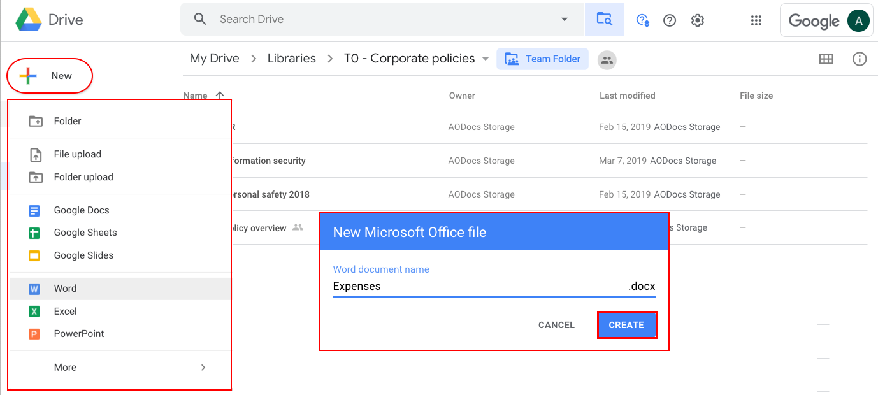Click the Team Folder badge

(543, 59)
